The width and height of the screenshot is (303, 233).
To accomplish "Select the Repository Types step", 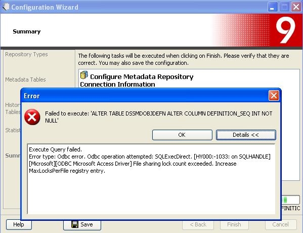I will pyautogui.click(x=26, y=54).
